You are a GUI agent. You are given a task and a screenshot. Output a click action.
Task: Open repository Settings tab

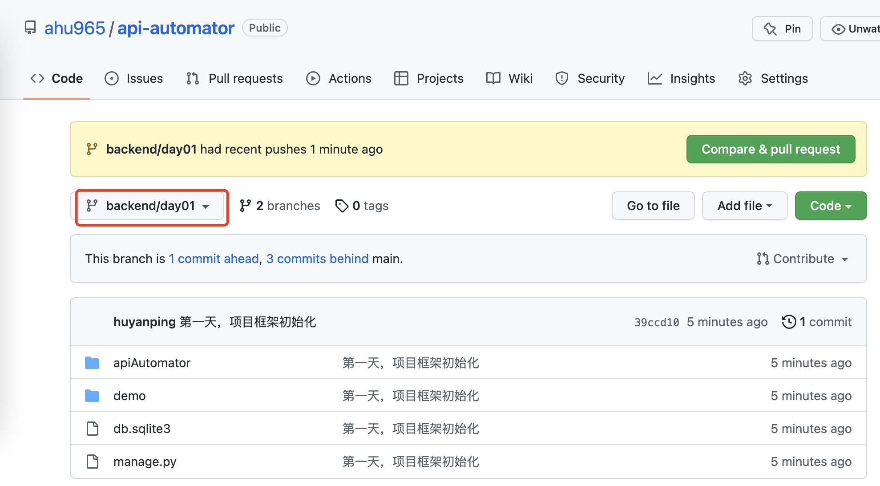[x=773, y=78]
